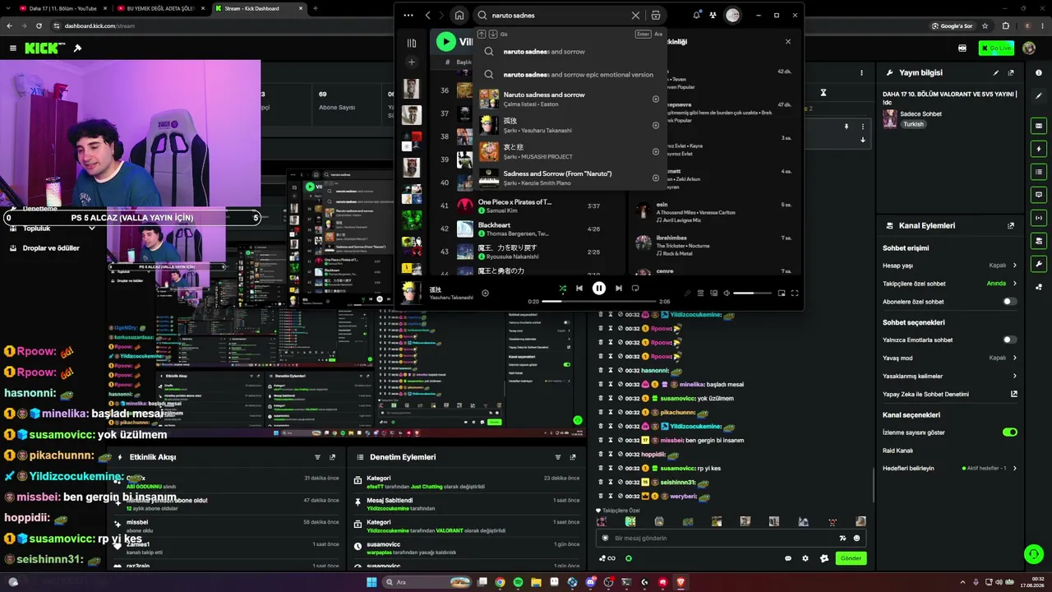This screenshot has height=592, width=1052.
Task: Open Spotify notifications bell
Action: 697,15
